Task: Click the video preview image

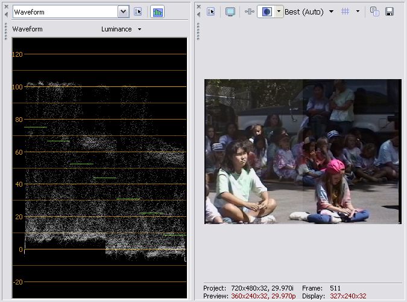Action: point(303,152)
